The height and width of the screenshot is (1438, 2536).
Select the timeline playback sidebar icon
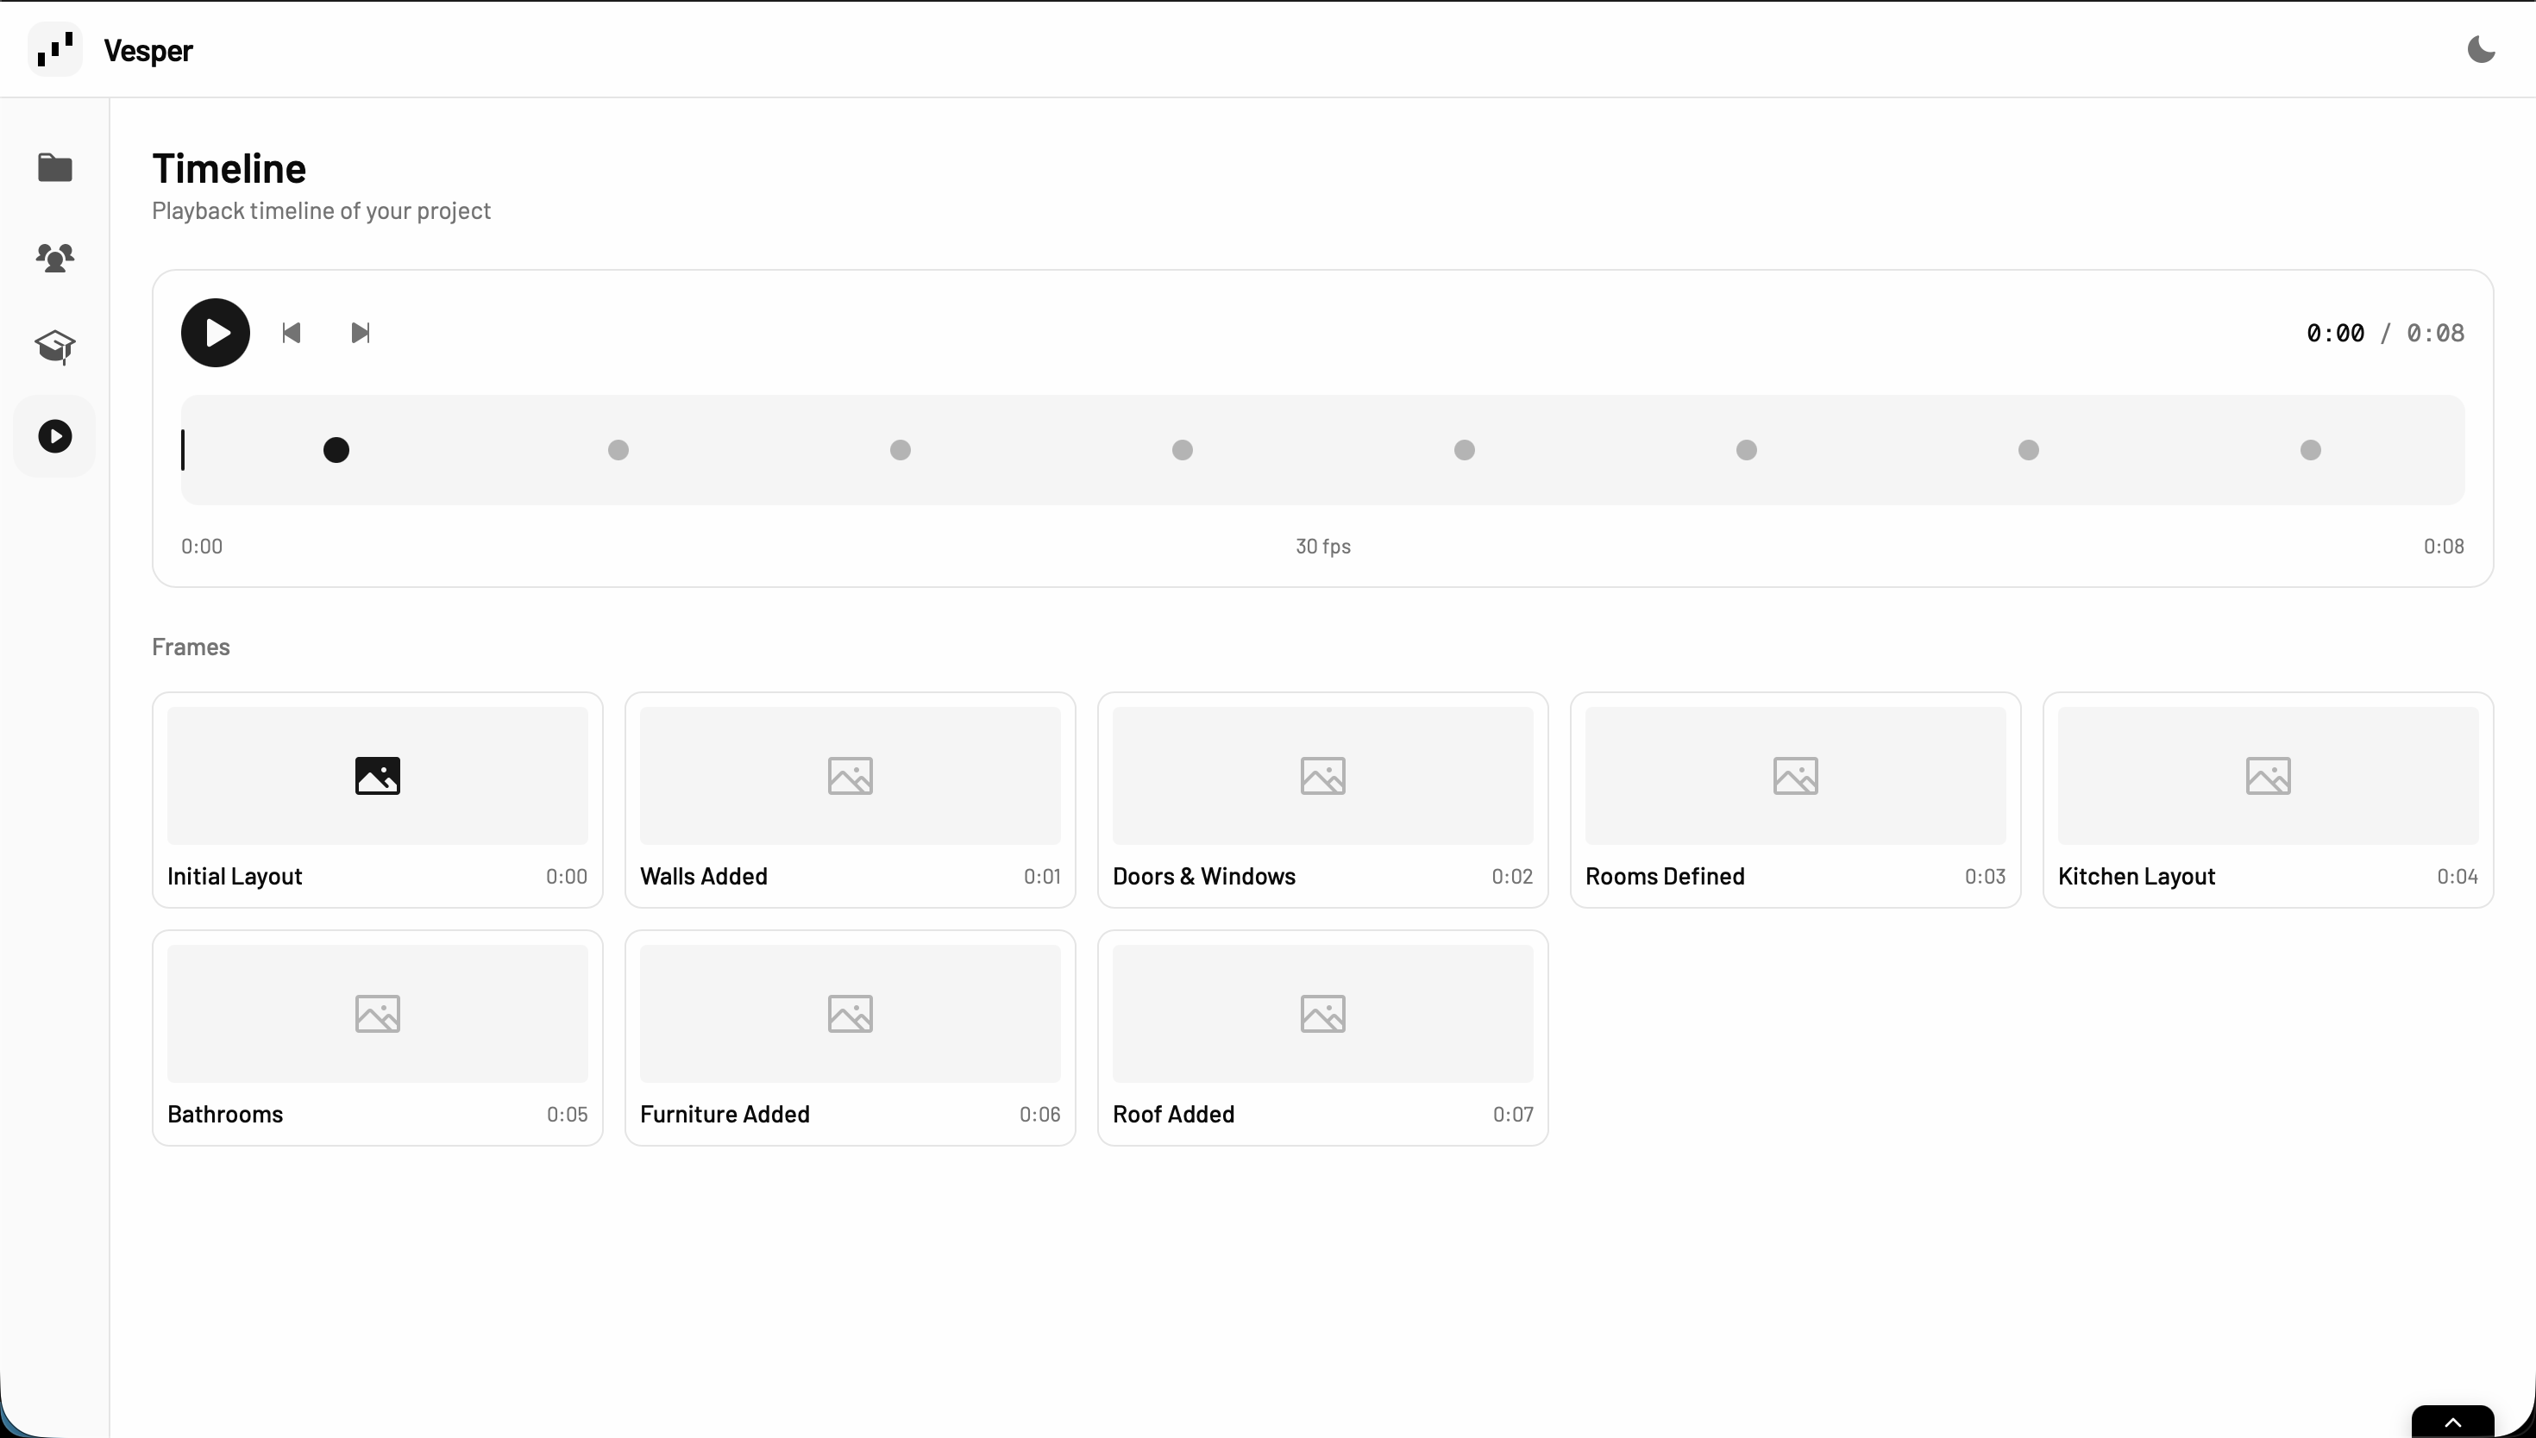(54, 436)
